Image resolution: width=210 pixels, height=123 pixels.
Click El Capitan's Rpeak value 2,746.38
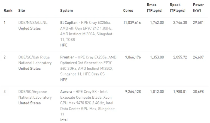tap(180, 23)
